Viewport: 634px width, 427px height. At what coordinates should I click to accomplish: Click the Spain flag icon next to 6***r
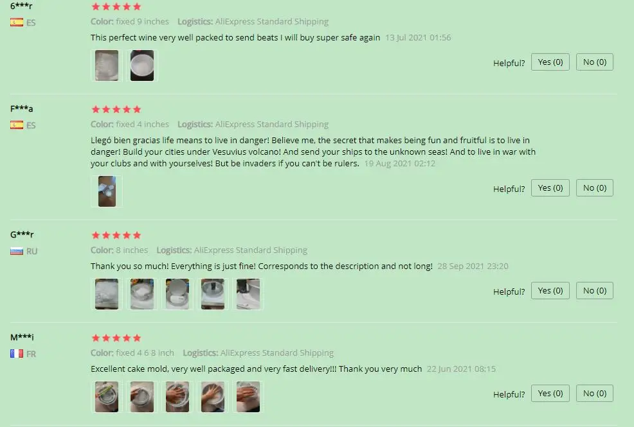click(x=17, y=22)
